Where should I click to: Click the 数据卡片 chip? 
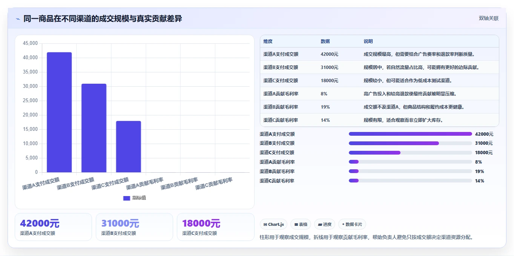tap(352, 224)
